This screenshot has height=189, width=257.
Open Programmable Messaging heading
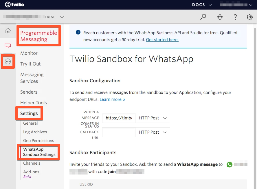tap(39, 36)
